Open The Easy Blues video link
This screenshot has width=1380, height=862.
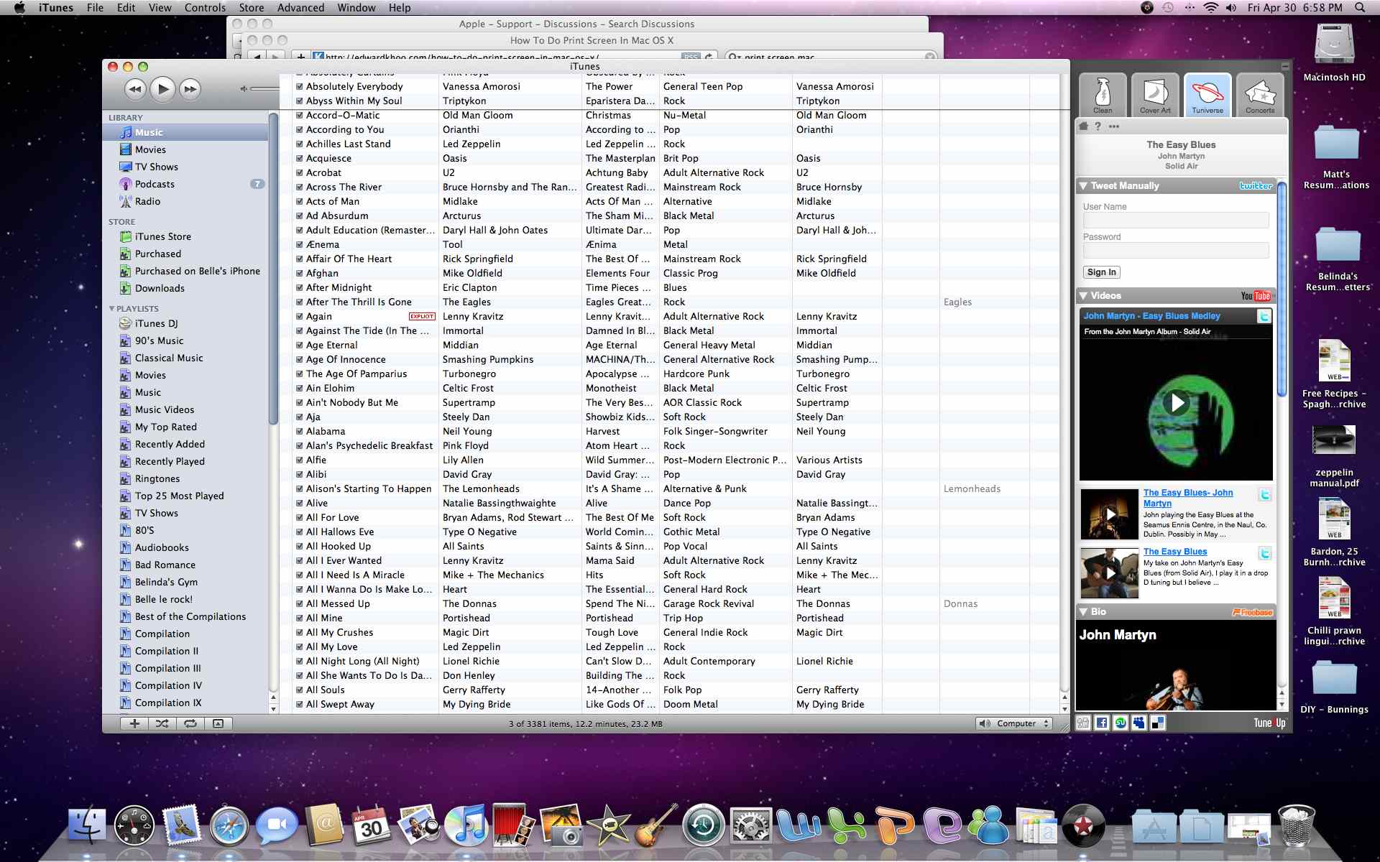tap(1175, 552)
